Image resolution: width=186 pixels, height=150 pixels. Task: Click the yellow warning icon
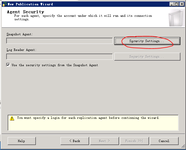click(12, 118)
